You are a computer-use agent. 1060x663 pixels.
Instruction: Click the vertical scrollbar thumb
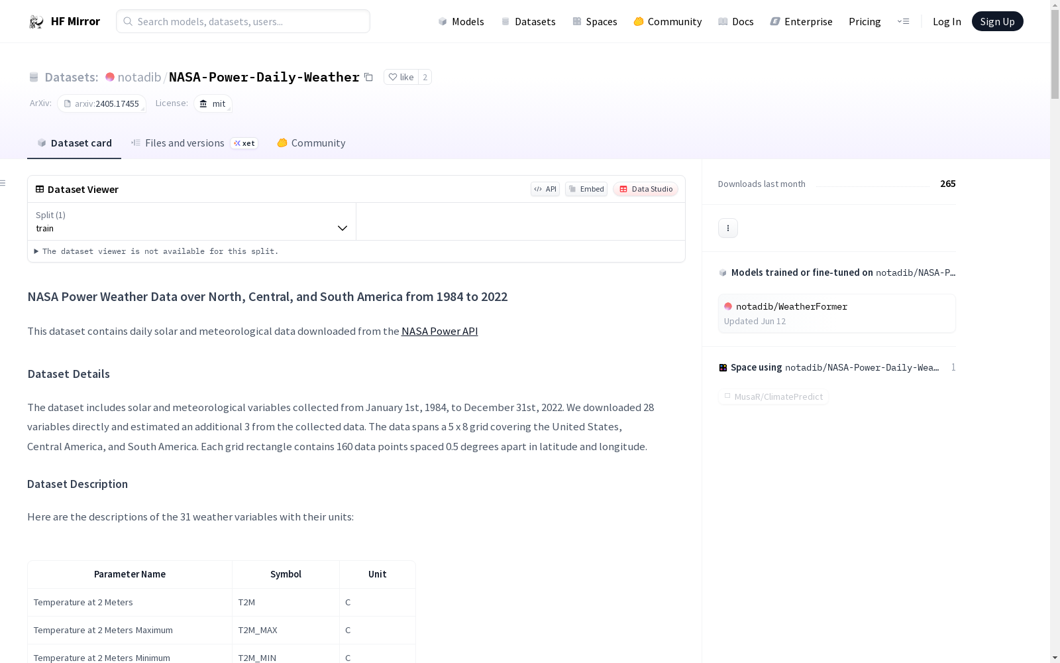coord(1055,55)
